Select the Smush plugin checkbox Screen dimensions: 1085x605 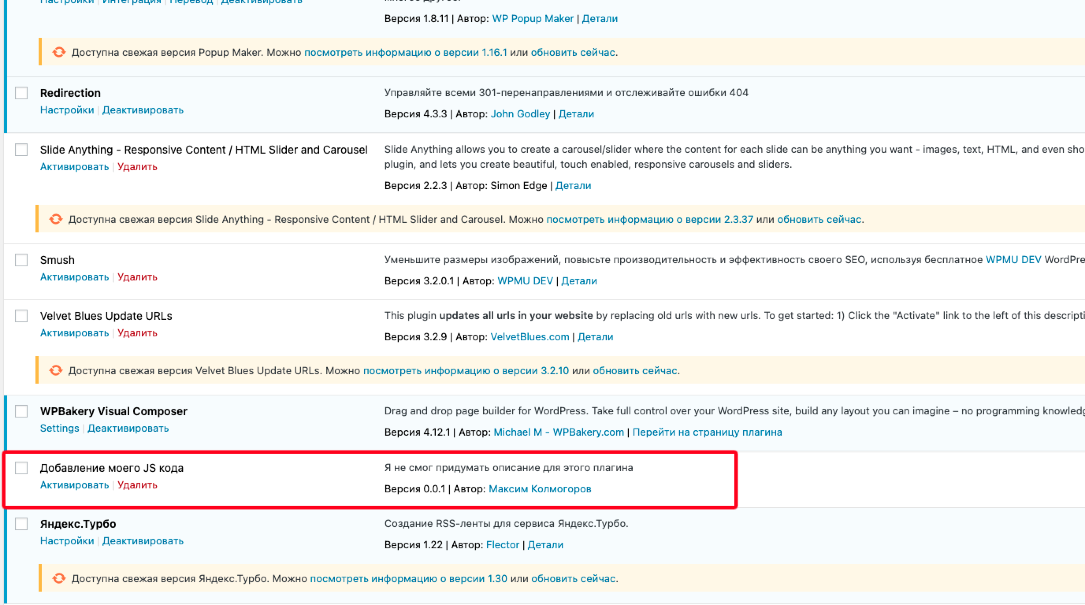[22, 260]
